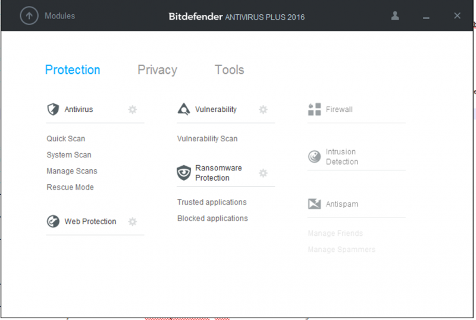The height and width of the screenshot is (320, 476).
Task: Open Blocked applications list
Action: point(212,218)
